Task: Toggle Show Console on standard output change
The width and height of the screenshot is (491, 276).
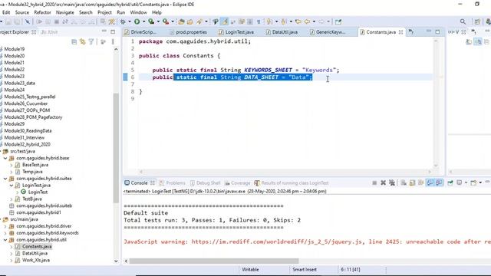Action: click(430, 182)
